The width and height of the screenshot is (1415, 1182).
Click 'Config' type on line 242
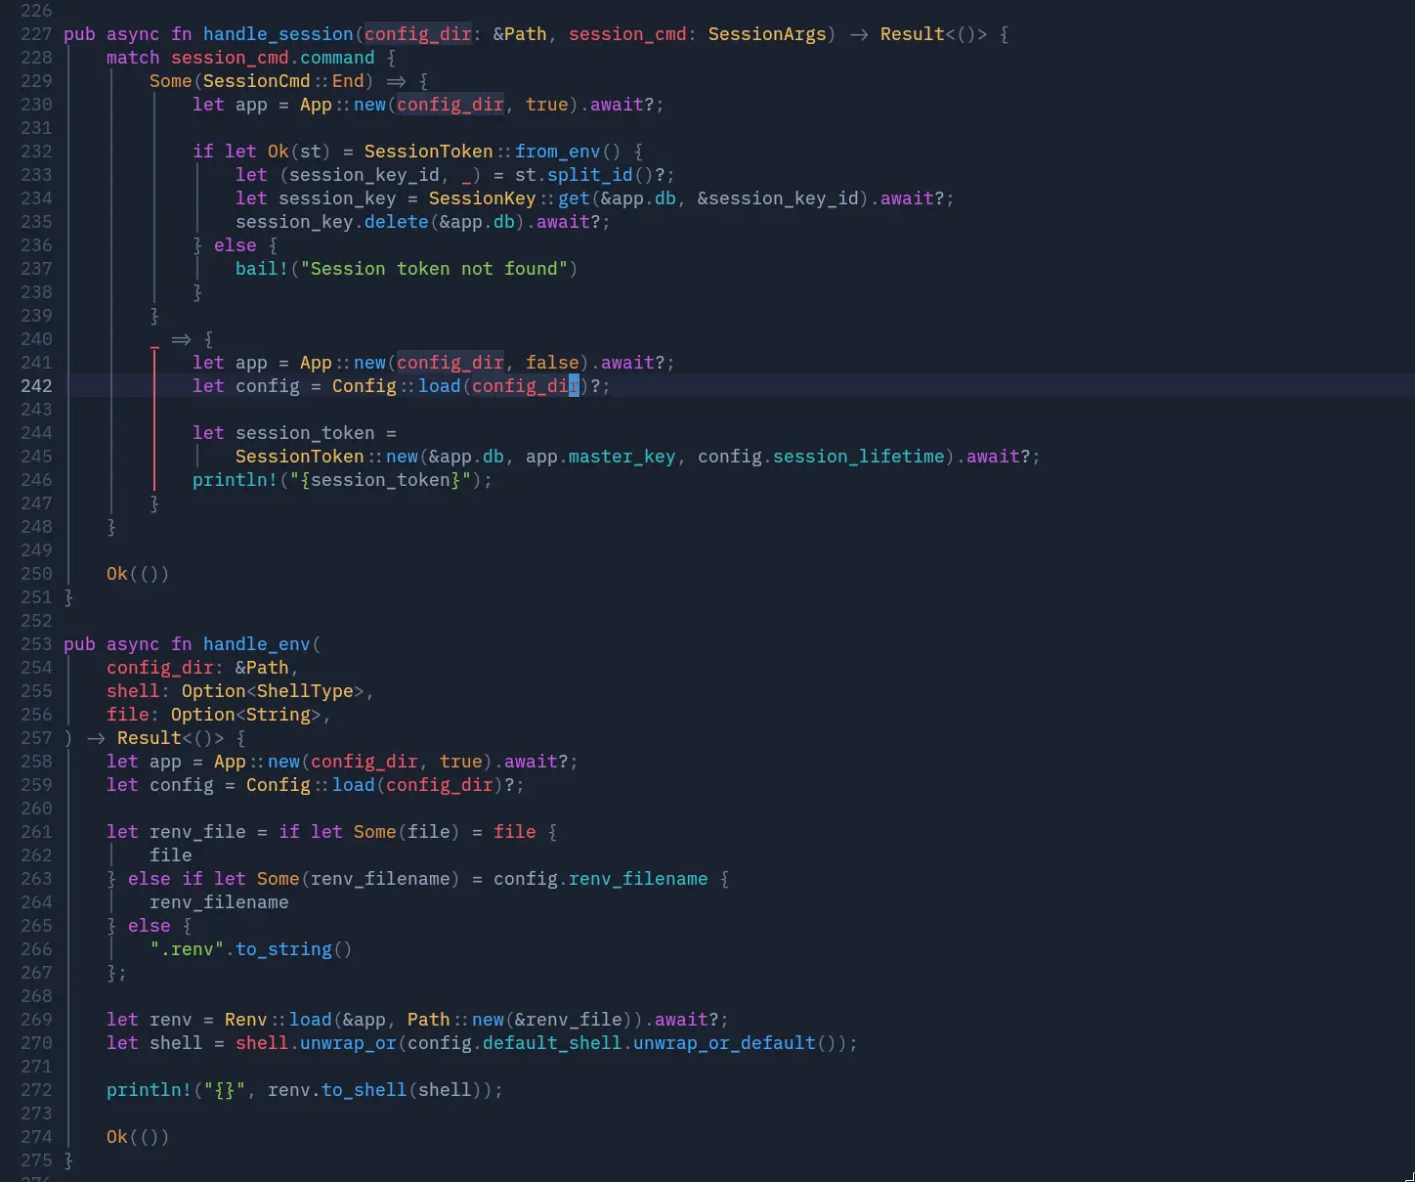[364, 386]
